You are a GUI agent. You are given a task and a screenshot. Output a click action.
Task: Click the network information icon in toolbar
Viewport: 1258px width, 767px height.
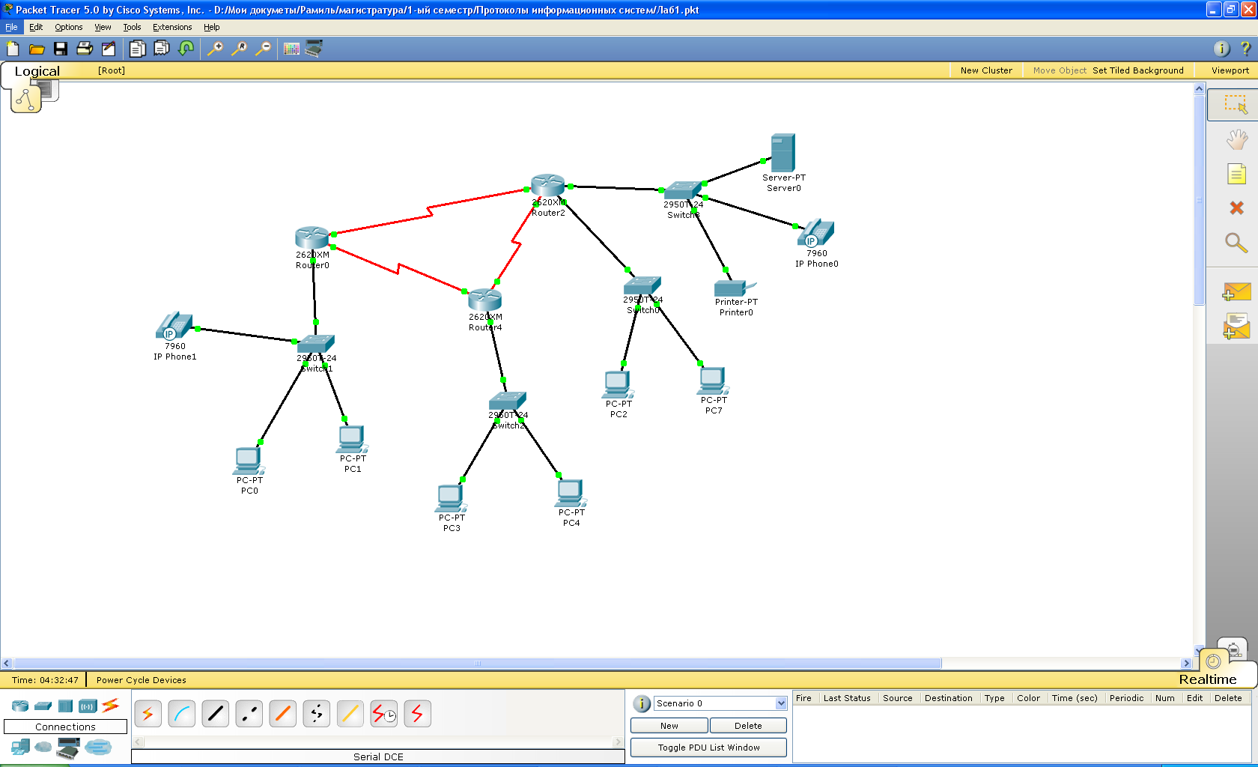click(1221, 49)
